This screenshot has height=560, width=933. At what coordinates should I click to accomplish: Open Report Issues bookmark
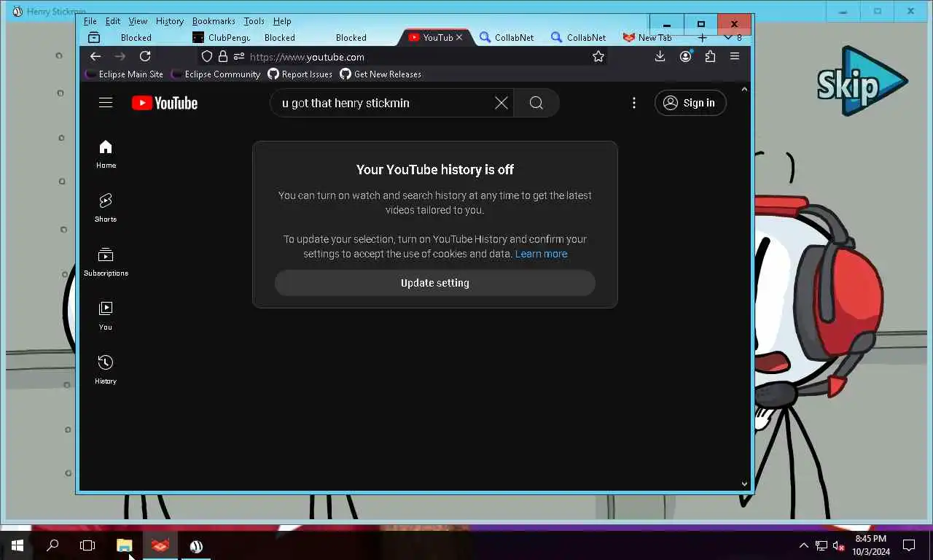300,74
